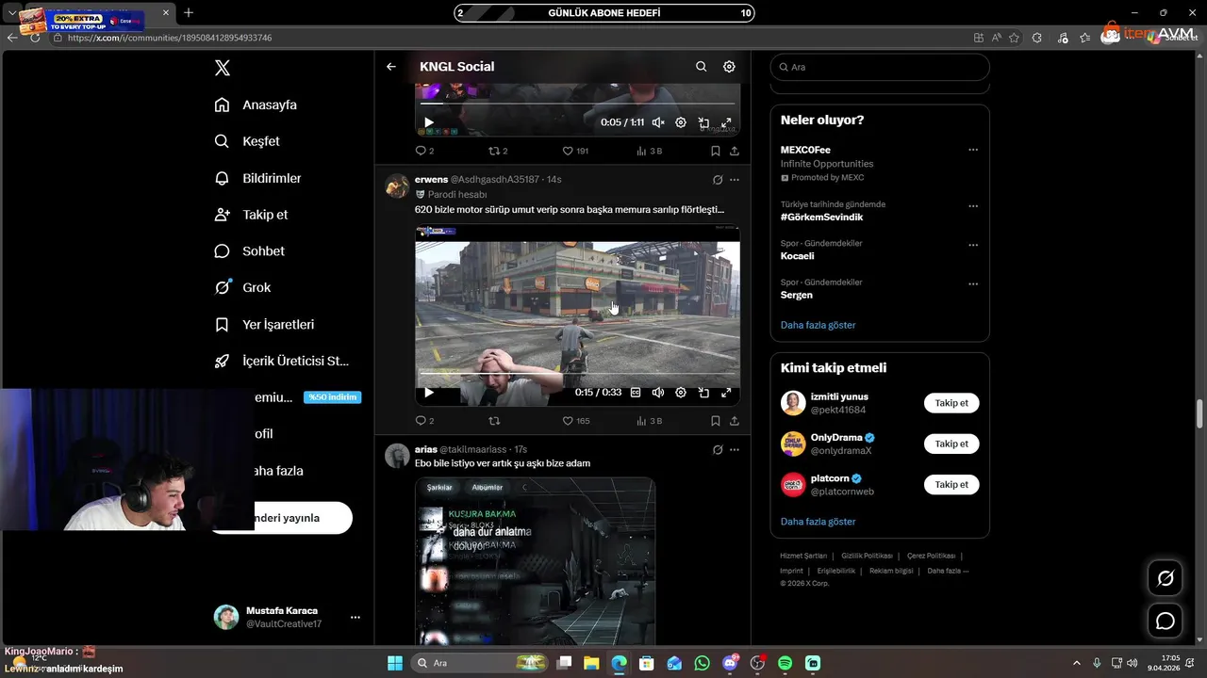Open Keşfet explore page
This screenshot has width=1207, height=678.
point(247,141)
